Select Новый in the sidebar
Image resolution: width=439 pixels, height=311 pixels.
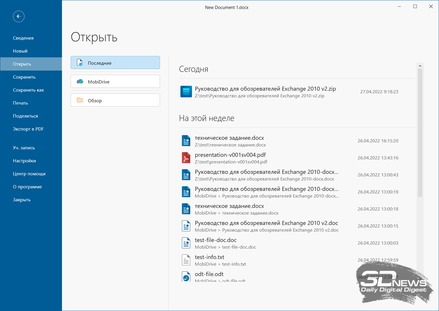31,51
